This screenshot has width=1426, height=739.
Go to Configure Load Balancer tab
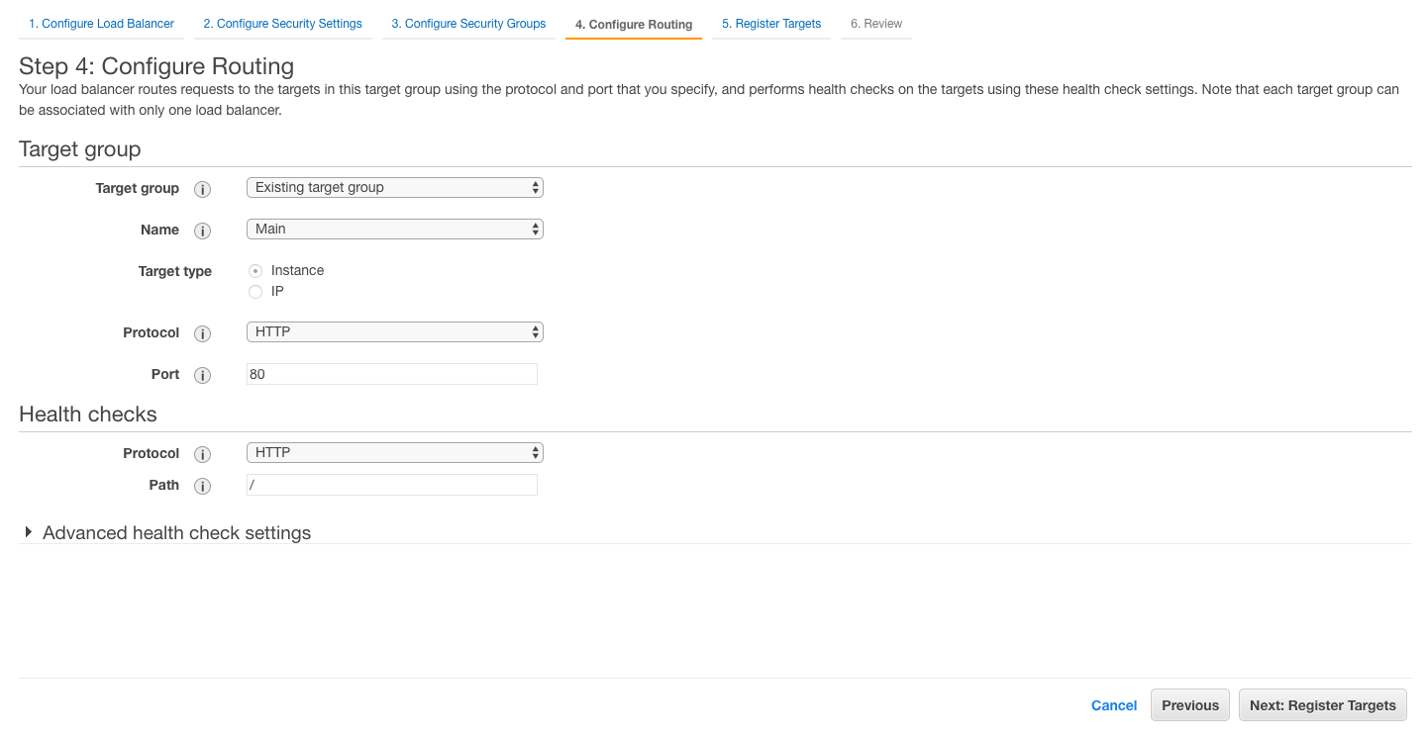coord(101,24)
